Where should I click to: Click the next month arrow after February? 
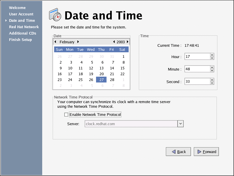[x=78, y=42]
